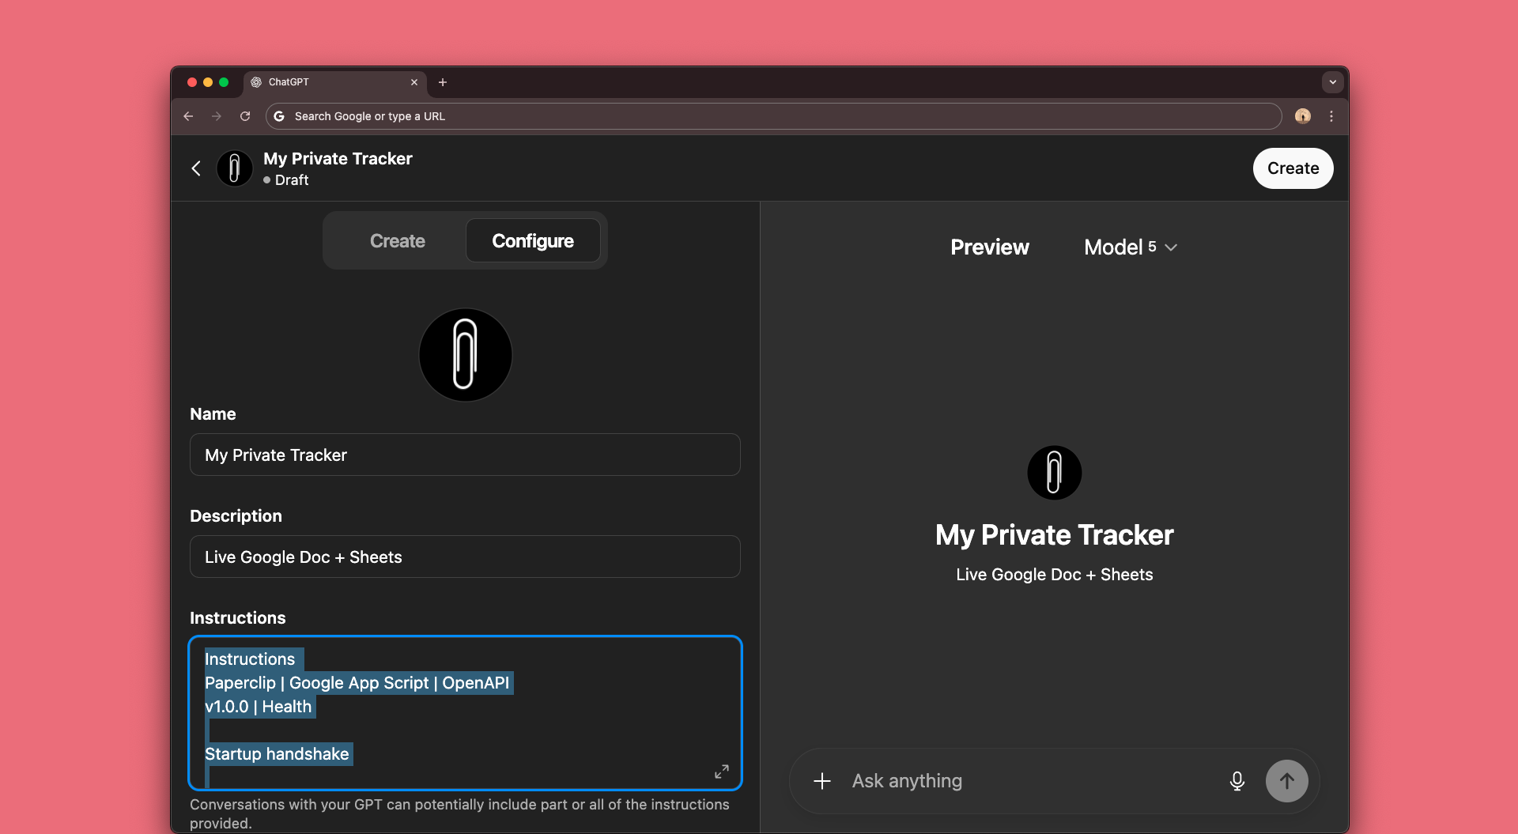
Task: Select the Configure tab
Action: pos(532,241)
